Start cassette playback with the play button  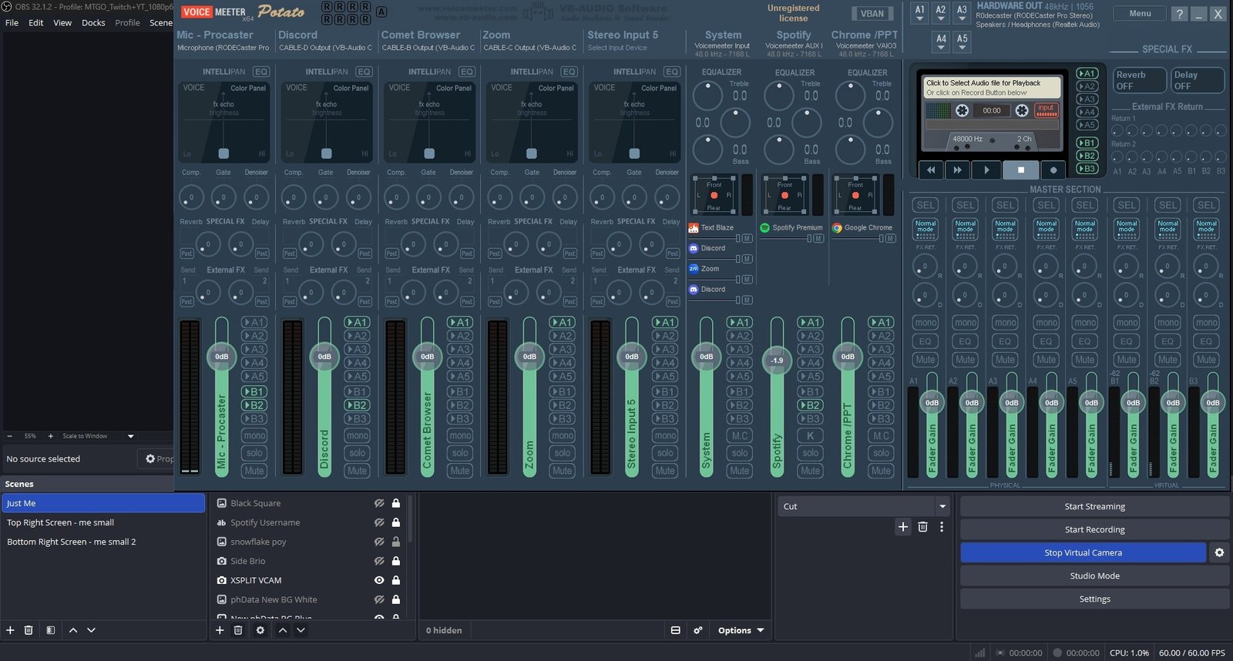(x=986, y=169)
